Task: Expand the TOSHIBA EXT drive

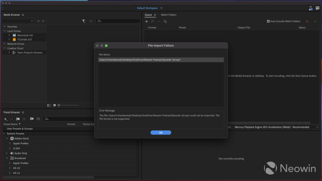Action: [9, 39]
